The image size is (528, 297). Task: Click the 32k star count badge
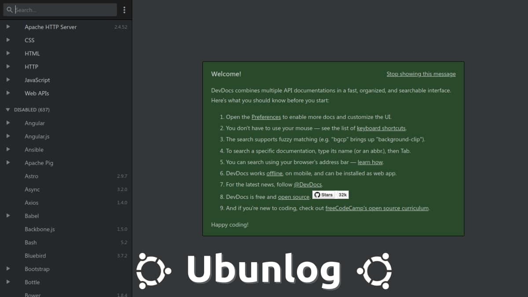coord(342,195)
